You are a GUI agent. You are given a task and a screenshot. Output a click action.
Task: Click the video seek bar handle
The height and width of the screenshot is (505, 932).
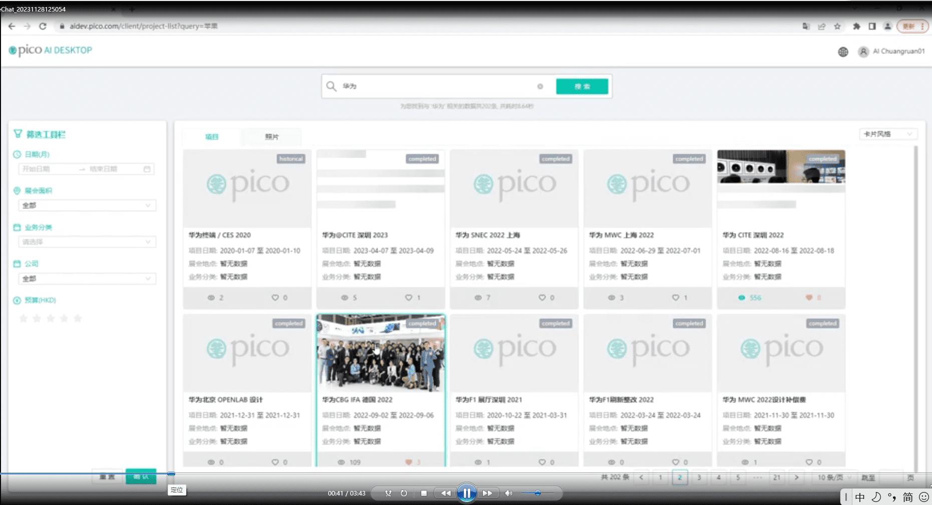171,473
